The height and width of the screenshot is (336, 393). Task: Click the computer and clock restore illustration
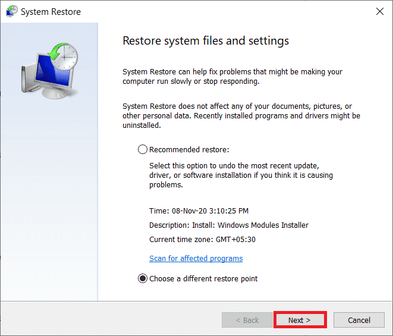[49, 71]
